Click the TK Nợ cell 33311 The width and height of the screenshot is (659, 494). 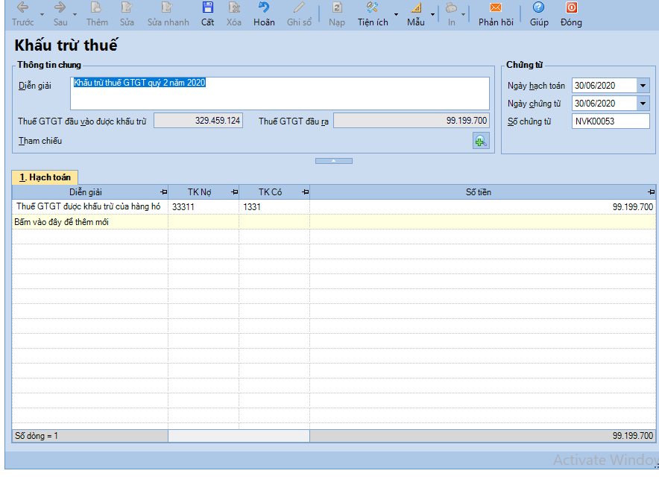204,206
